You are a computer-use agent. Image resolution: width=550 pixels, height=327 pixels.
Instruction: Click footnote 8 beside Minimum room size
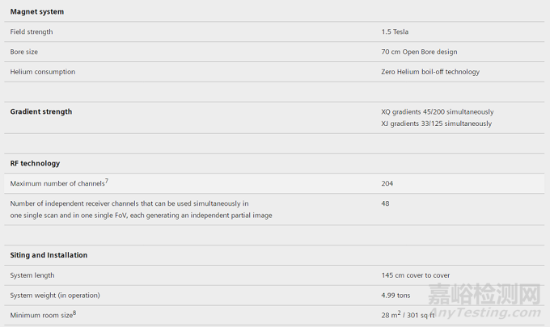pyautogui.click(x=74, y=313)
